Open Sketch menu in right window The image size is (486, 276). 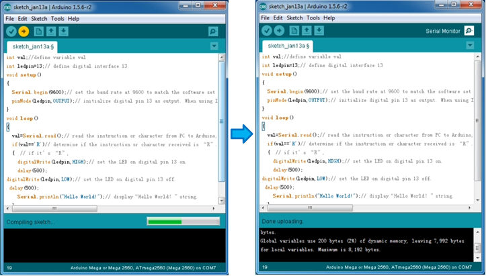(294, 18)
